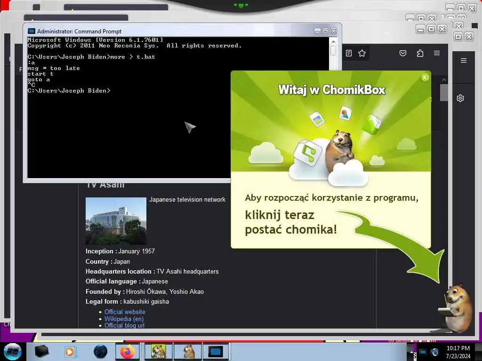Click 'kliknij teraz postać chomika!' text
The width and height of the screenshot is (482, 361).
tap(291, 222)
